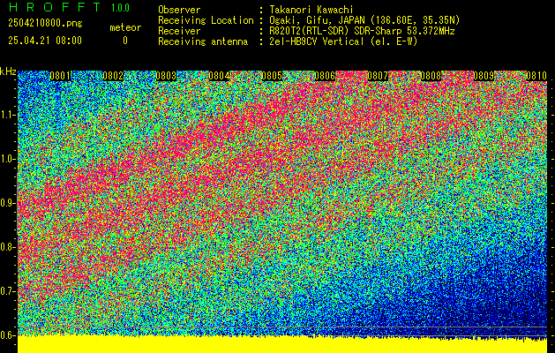Image resolution: width=555 pixels, height=353 pixels.
Task: Click the meteor count 0
Action: point(125,41)
